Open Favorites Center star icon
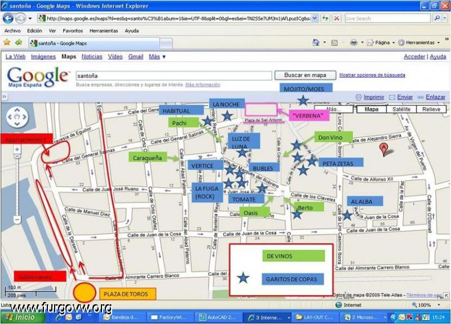Viewport: 451px width, 324px height. (x=7, y=43)
